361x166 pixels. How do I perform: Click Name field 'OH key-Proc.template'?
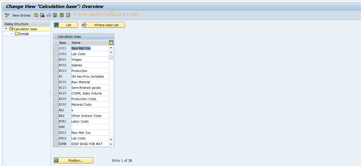pos(90,76)
